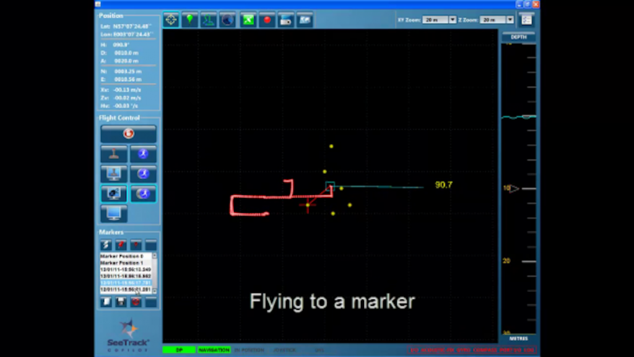Image resolution: width=634 pixels, height=357 pixels.
Task: Click the green NAVIGATION status indicator
Action: click(214, 350)
